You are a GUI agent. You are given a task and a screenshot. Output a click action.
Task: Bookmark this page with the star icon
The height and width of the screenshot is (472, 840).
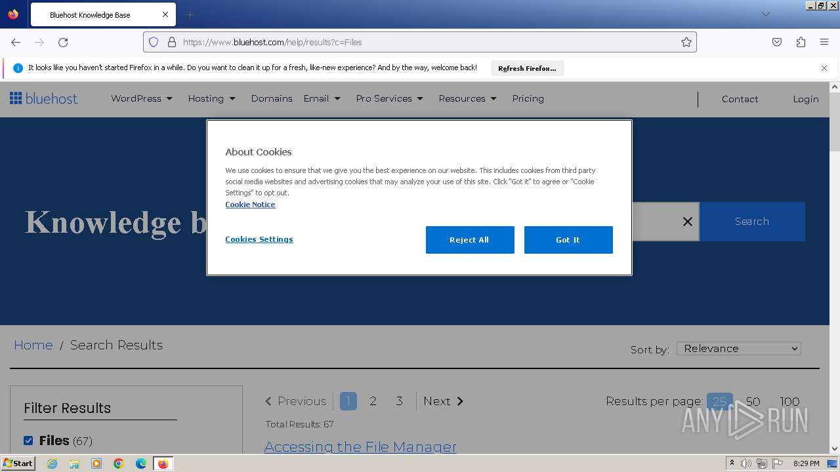(x=686, y=42)
